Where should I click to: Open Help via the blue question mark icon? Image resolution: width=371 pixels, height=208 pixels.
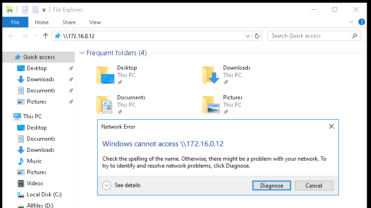pos(361,22)
